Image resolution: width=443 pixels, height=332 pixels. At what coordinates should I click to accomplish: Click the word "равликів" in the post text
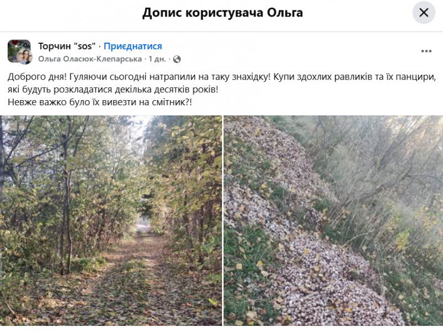pyautogui.click(x=343, y=77)
